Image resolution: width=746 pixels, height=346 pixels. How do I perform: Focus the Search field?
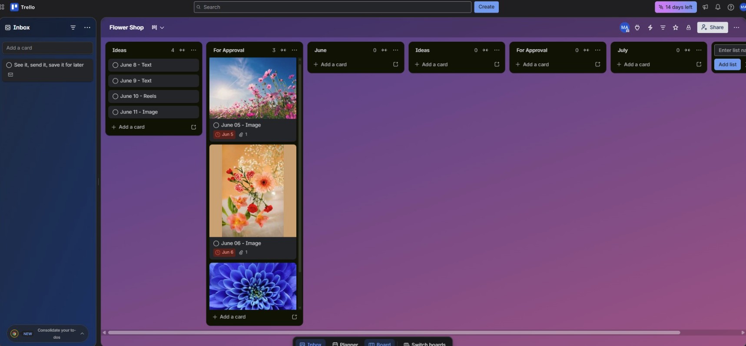click(332, 7)
